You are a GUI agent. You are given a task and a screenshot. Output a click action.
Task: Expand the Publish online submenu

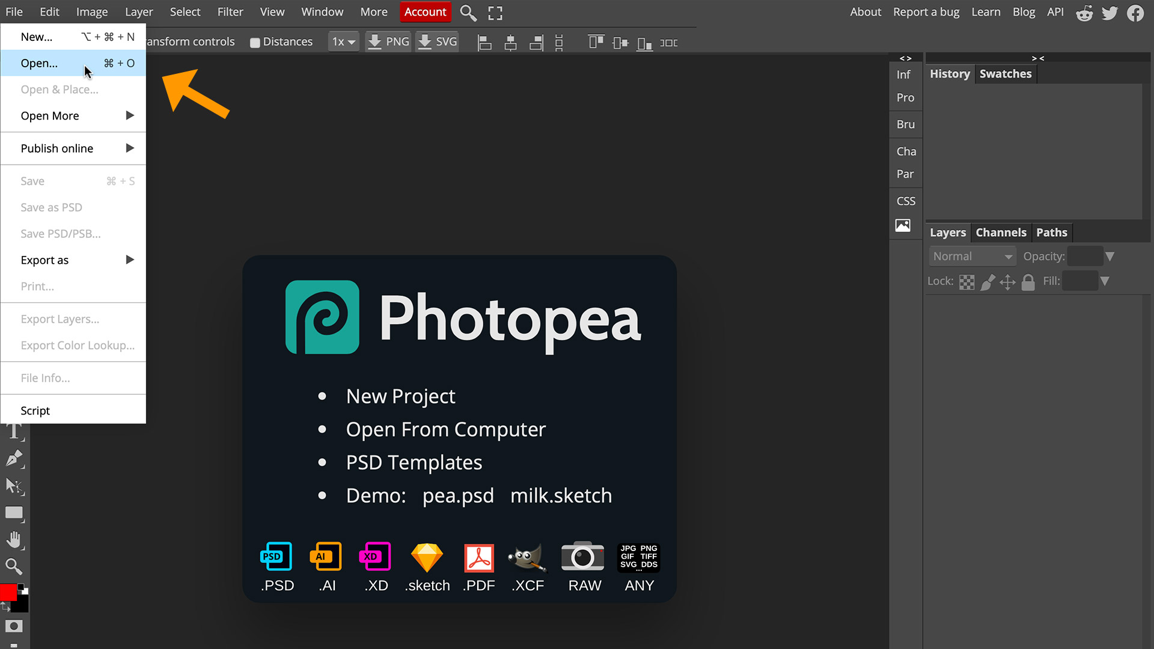click(73, 148)
